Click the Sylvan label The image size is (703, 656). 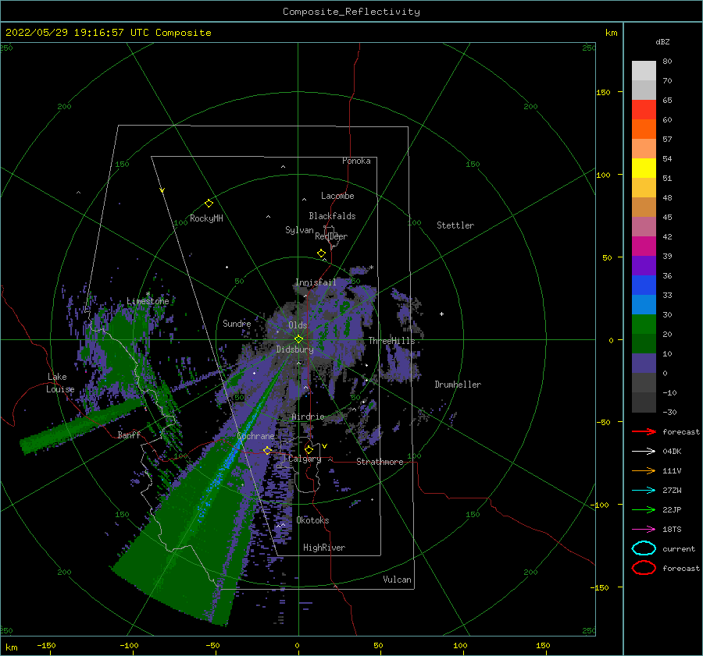(x=299, y=230)
